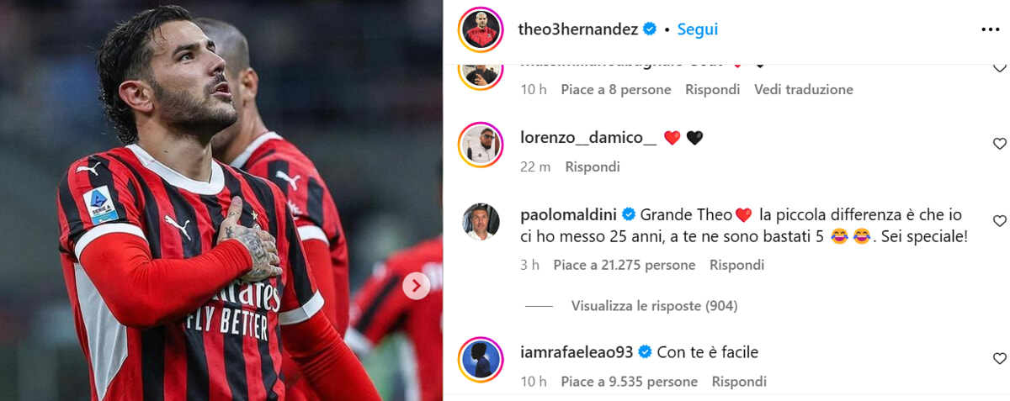Open lorenzo__damico__'s profile picture
Viewport: 1010px width, 401px height.
click(x=481, y=144)
